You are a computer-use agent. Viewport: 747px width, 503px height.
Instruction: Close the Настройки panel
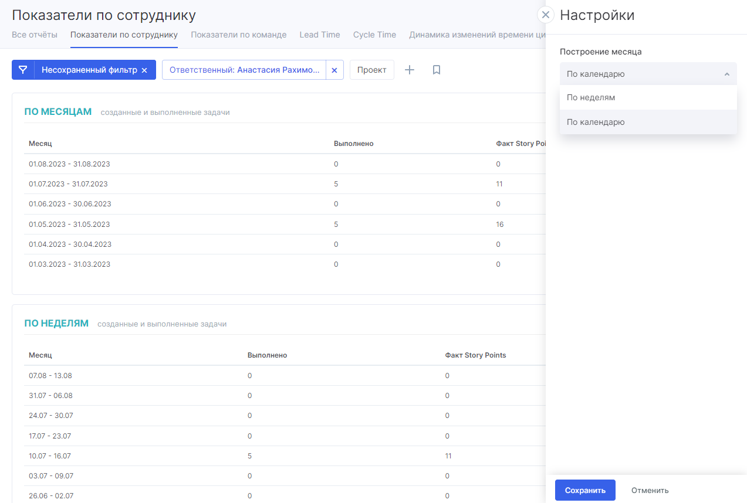point(546,15)
